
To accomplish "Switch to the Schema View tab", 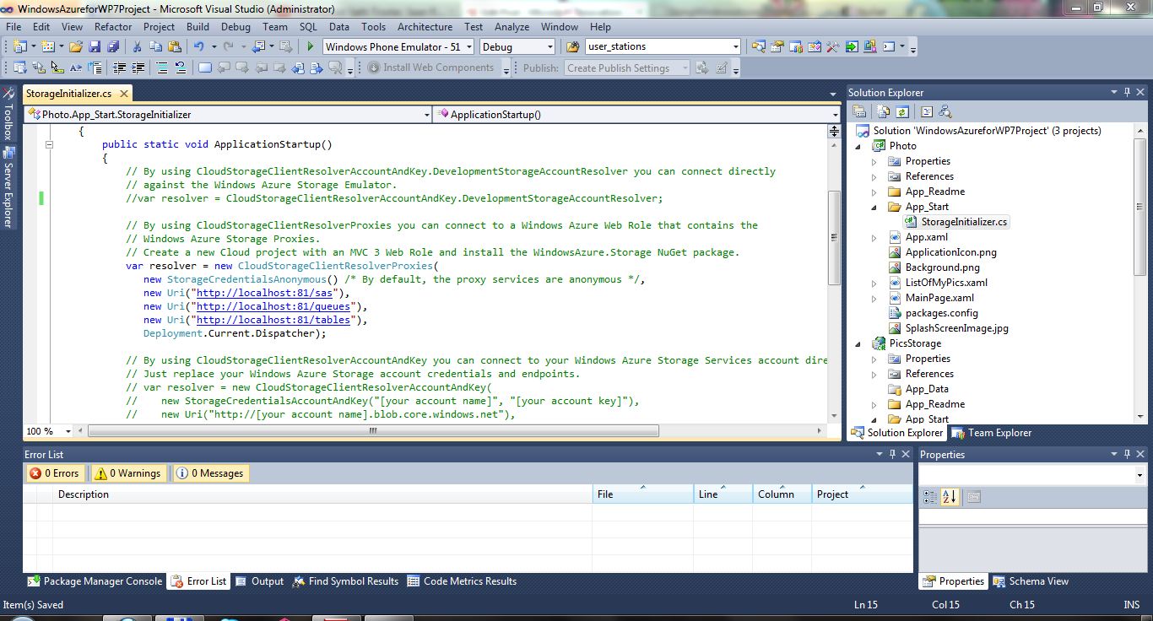I will 1031,581.
